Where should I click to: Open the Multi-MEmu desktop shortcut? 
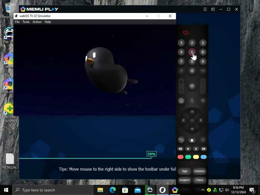(7, 86)
